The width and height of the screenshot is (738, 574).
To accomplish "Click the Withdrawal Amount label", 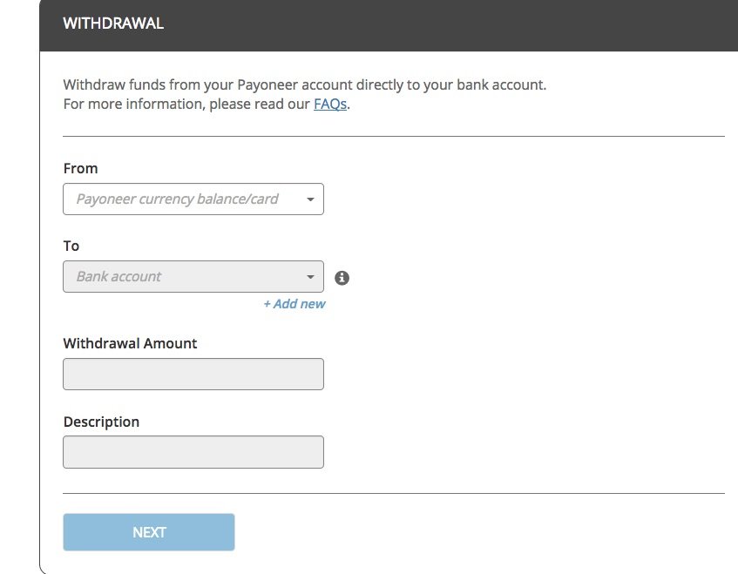I will point(130,343).
